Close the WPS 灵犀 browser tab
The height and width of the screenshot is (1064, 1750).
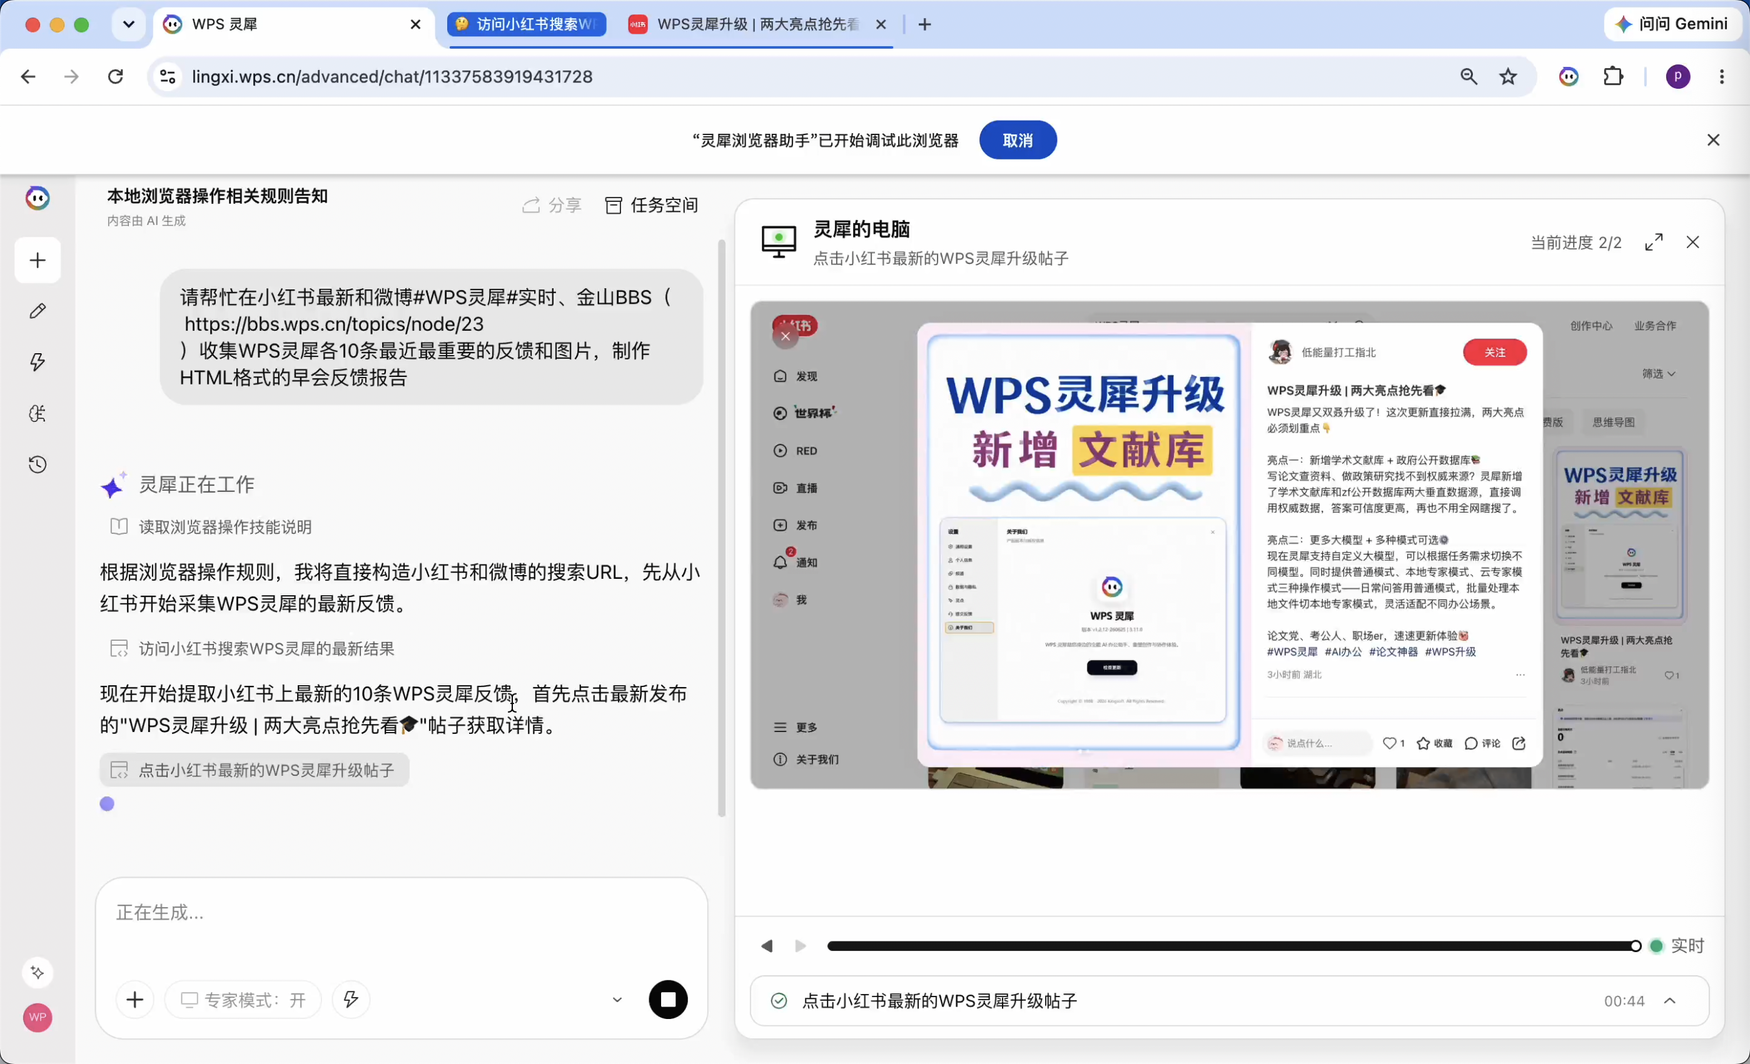pyautogui.click(x=415, y=24)
